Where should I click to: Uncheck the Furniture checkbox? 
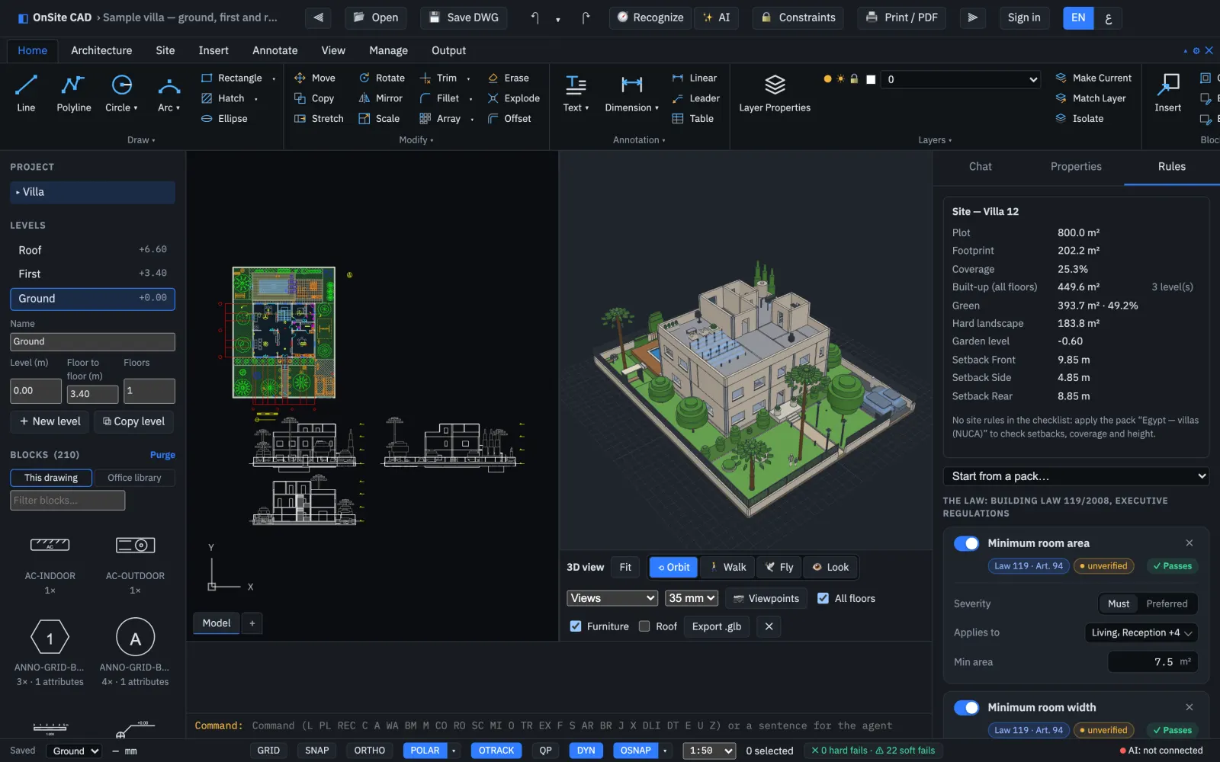tap(576, 626)
